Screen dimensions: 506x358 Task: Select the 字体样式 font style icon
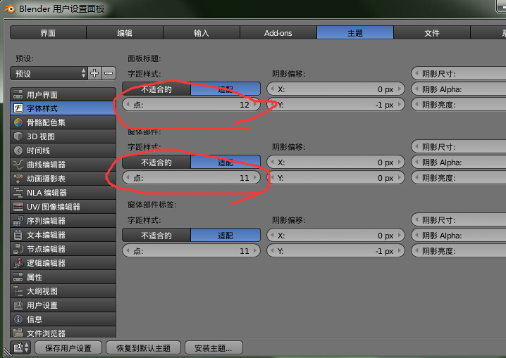[18, 108]
